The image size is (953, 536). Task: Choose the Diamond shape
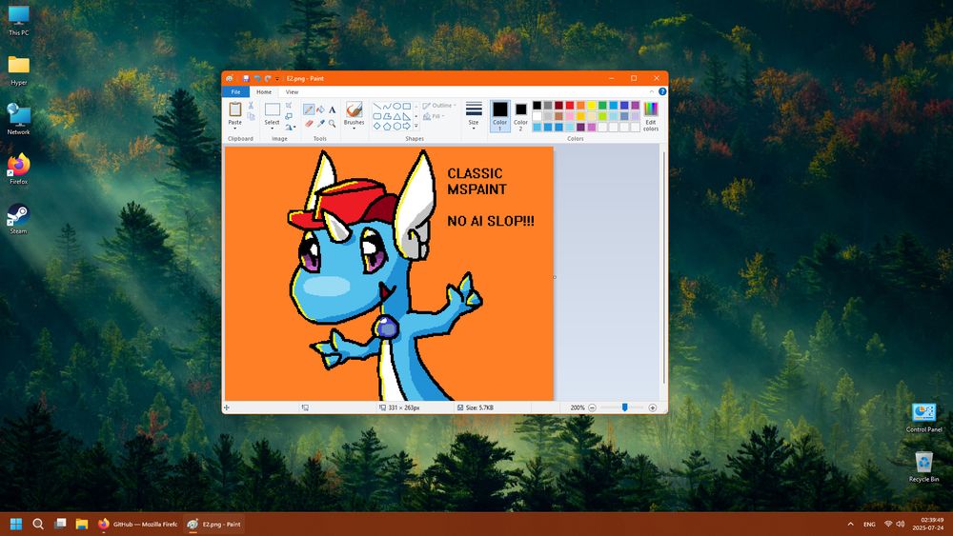click(x=376, y=127)
